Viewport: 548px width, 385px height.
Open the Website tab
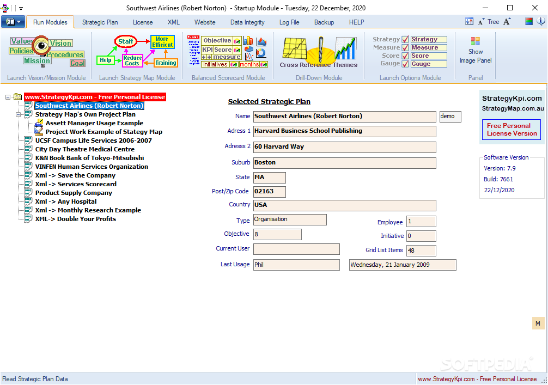point(205,22)
